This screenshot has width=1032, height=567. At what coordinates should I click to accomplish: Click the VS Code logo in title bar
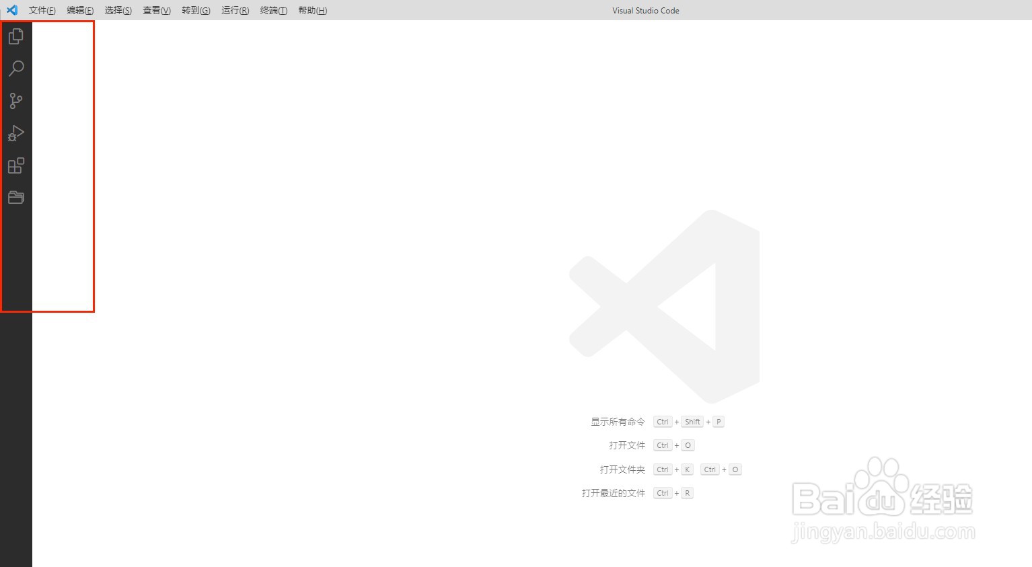[x=12, y=10]
